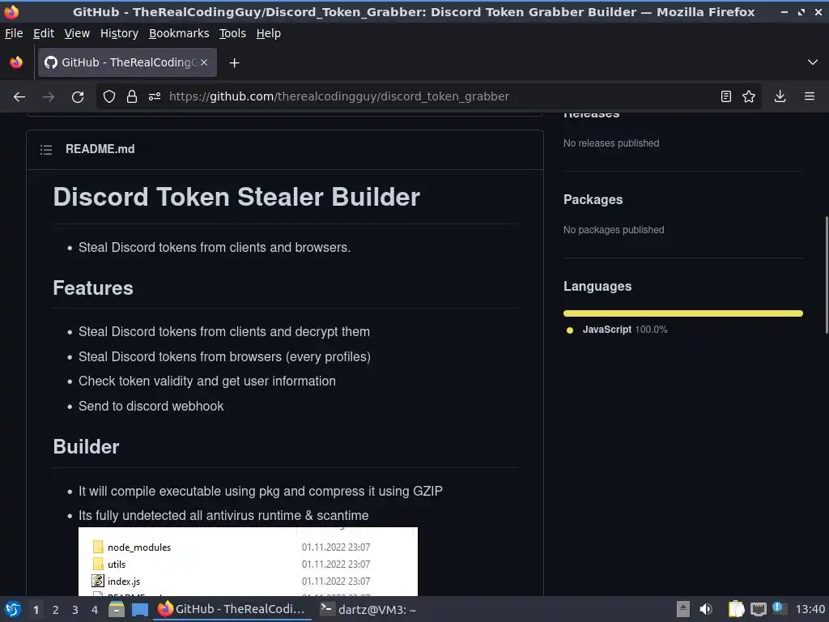Select the JavaScript 100.0% language link
Image resolution: width=829 pixels, height=622 pixels.
pyautogui.click(x=624, y=330)
